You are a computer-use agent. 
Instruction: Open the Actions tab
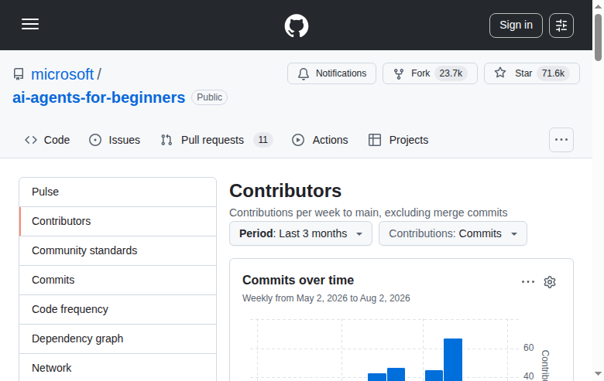coord(320,140)
